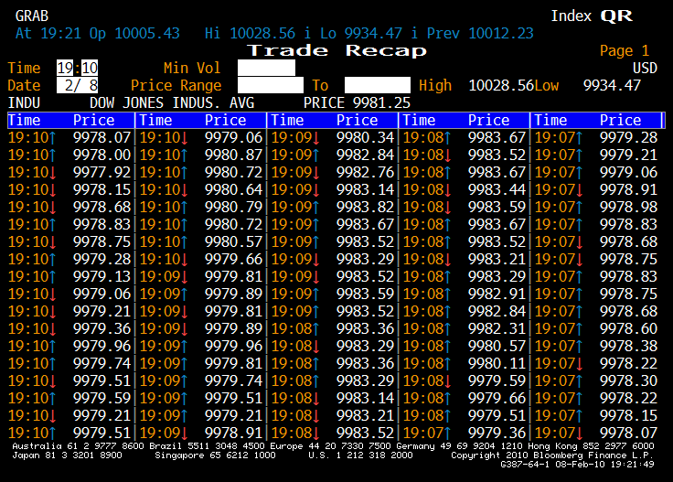The image size is (673, 482).
Task: Click the Brazil 5511 3048 4500 number
Action: click(x=207, y=446)
